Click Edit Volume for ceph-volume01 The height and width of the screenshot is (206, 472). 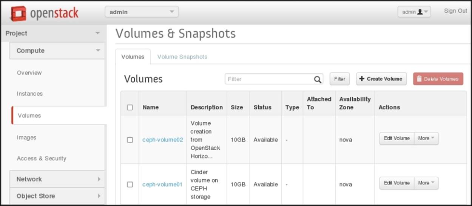tap(397, 183)
